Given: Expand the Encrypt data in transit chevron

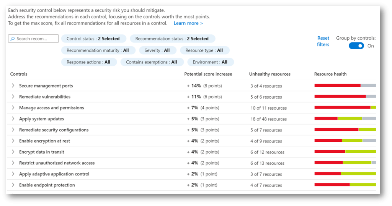Looking at the screenshot, I should 13,152.
